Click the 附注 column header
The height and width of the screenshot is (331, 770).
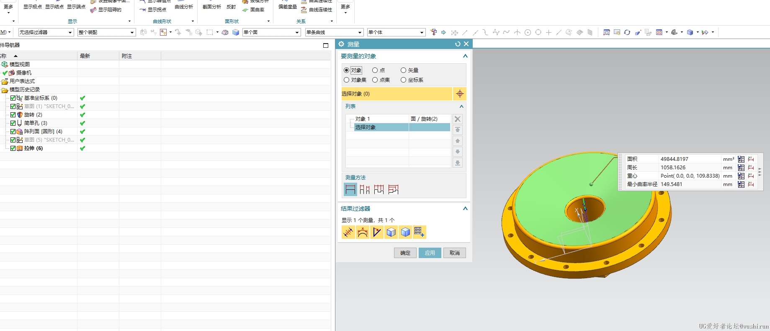tap(140, 56)
